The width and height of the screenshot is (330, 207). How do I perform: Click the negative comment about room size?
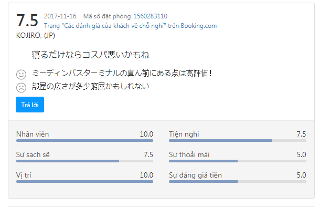(90, 87)
